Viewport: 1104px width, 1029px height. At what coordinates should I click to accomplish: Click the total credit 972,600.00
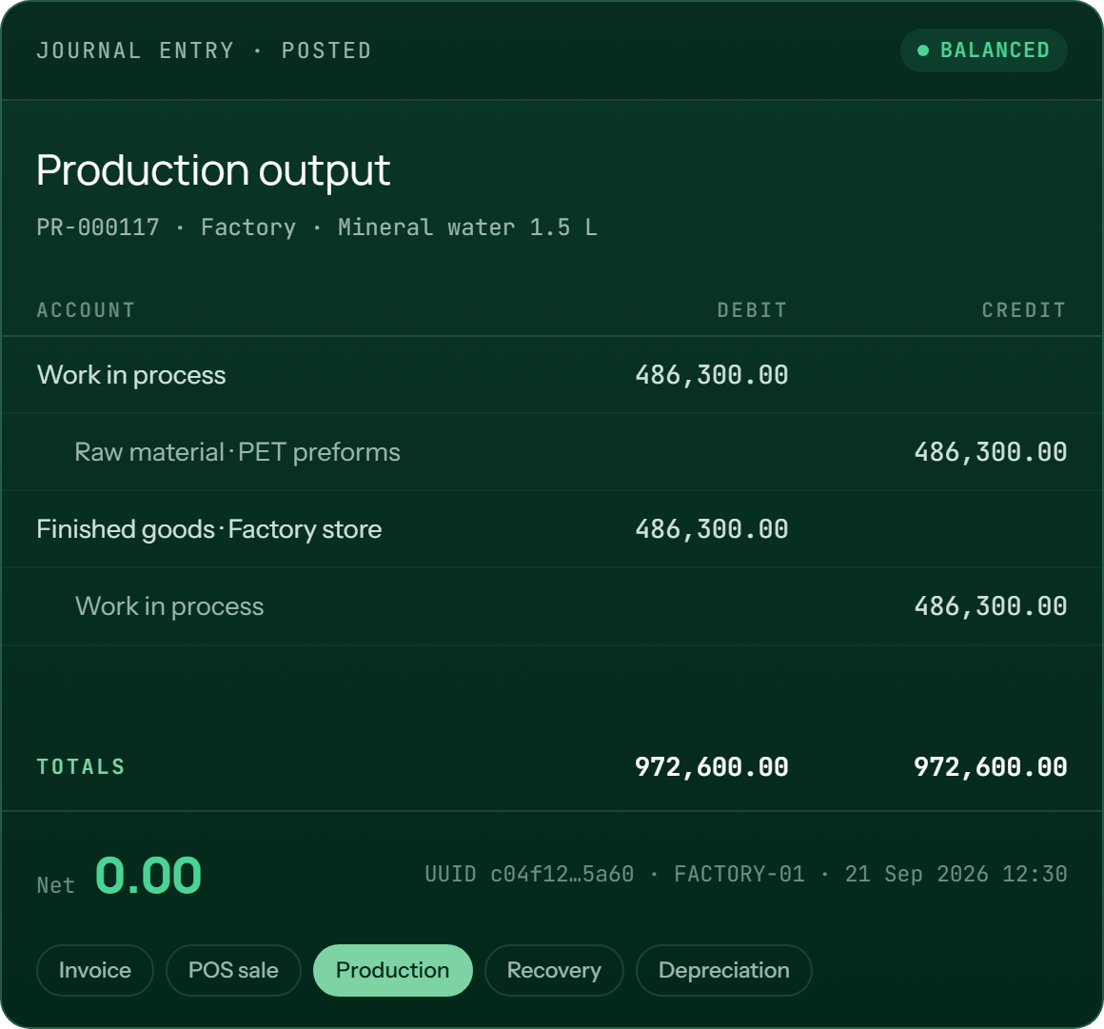[991, 767]
